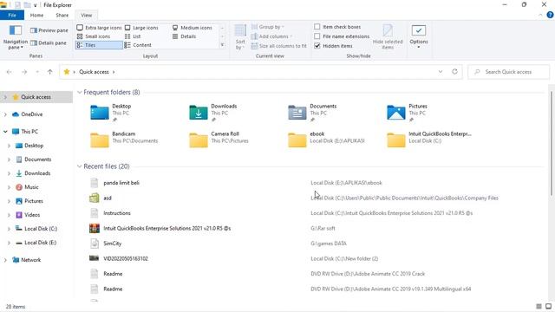Expand the layout gallery more arrow
The width and height of the screenshot is (555, 312).
tap(222, 45)
